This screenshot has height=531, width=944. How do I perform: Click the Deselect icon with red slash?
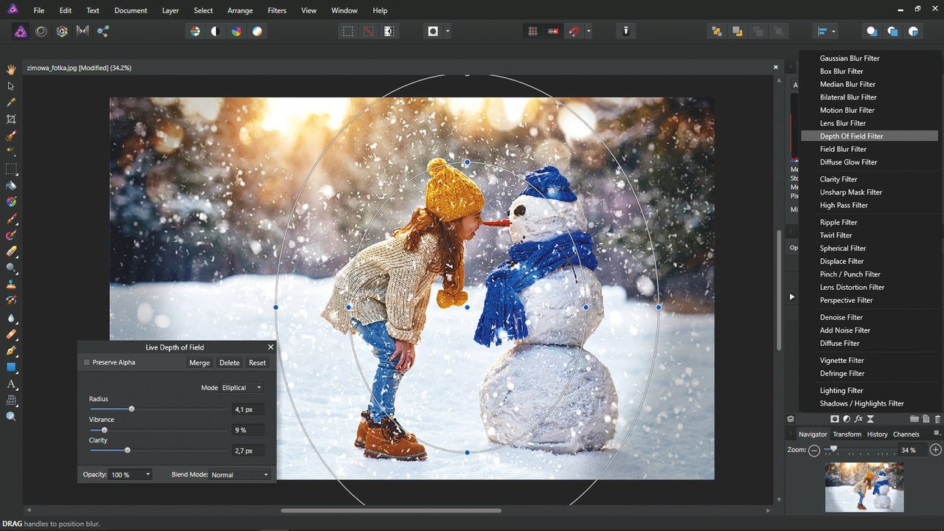tap(368, 31)
